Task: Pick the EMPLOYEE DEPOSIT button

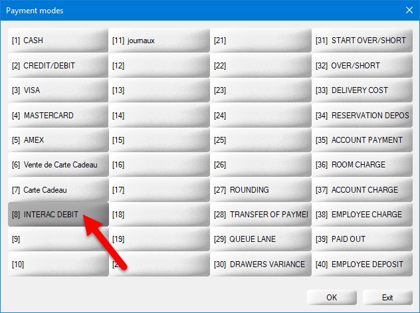Action: 362,264
